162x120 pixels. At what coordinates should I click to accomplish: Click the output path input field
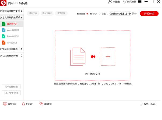click(x=120, y=14)
